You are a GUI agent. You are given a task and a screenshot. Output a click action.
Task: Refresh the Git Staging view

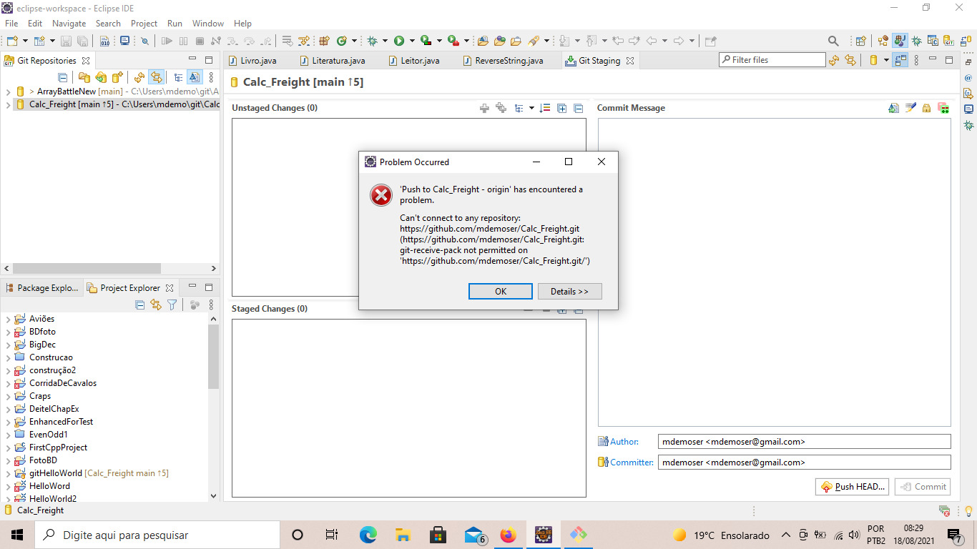tap(834, 61)
